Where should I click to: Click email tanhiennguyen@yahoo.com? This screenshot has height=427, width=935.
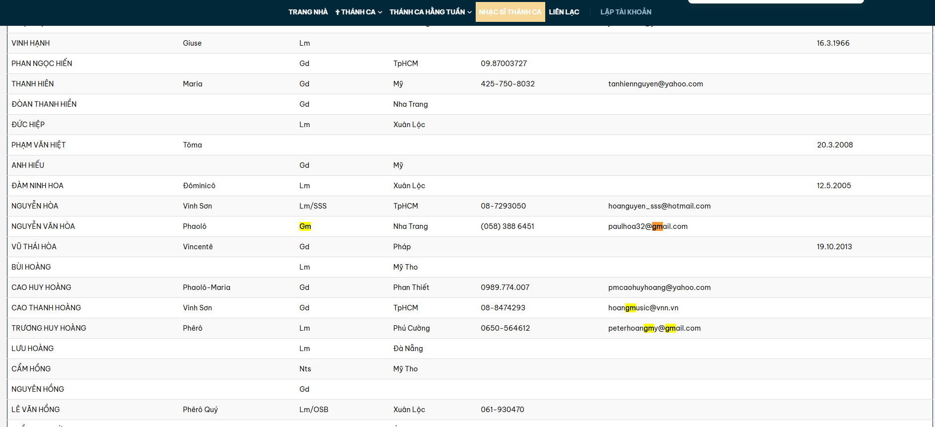pyautogui.click(x=655, y=84)
